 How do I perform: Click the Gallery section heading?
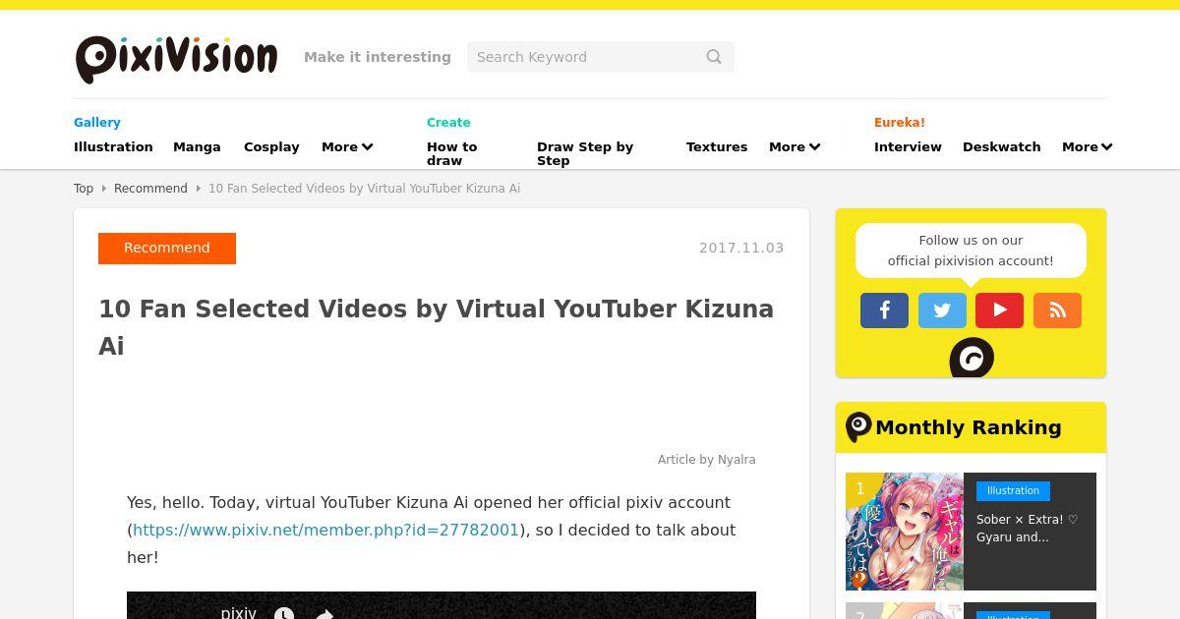[x=97, y=122]
